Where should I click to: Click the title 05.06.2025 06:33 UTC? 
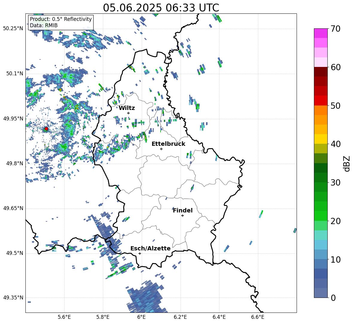click(x=161, y=8)
